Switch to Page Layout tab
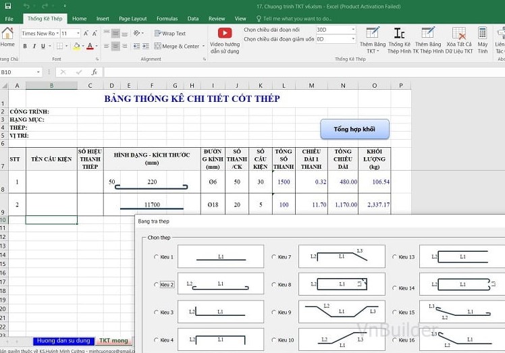Viewport: 505px width, 353px height. 133,19
